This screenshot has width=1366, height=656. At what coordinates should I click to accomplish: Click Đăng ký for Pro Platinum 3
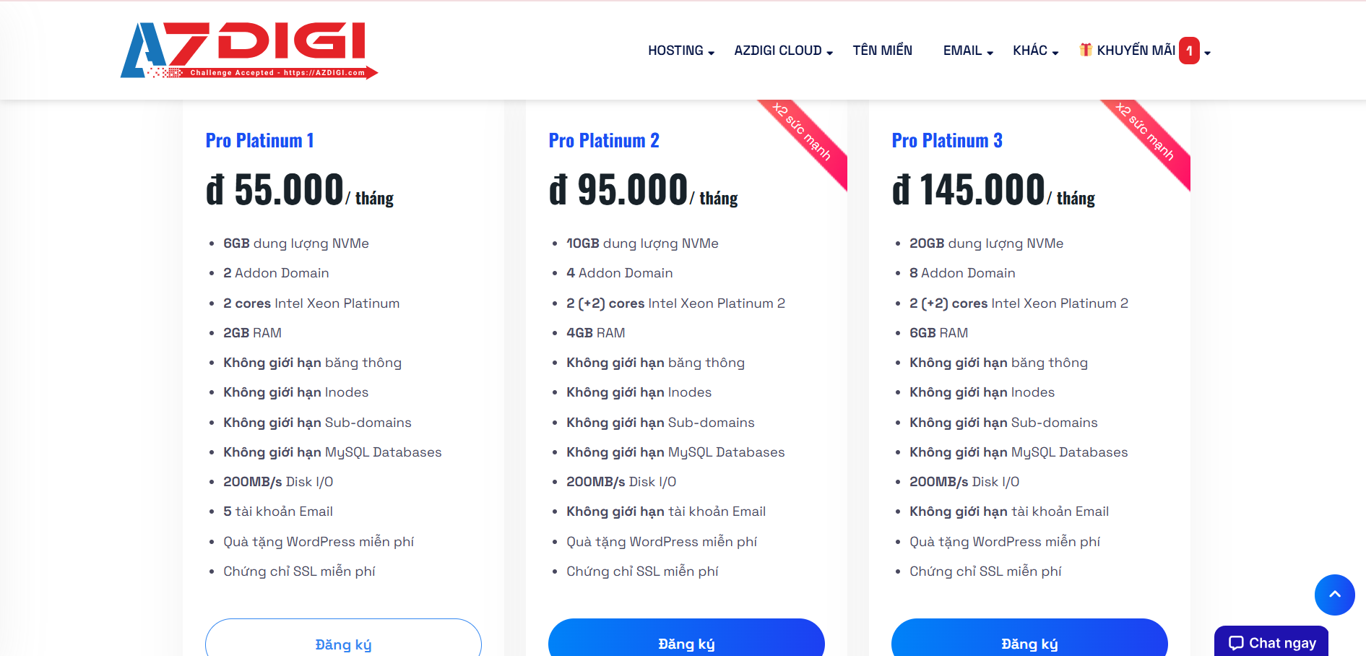click(1029, 642)
